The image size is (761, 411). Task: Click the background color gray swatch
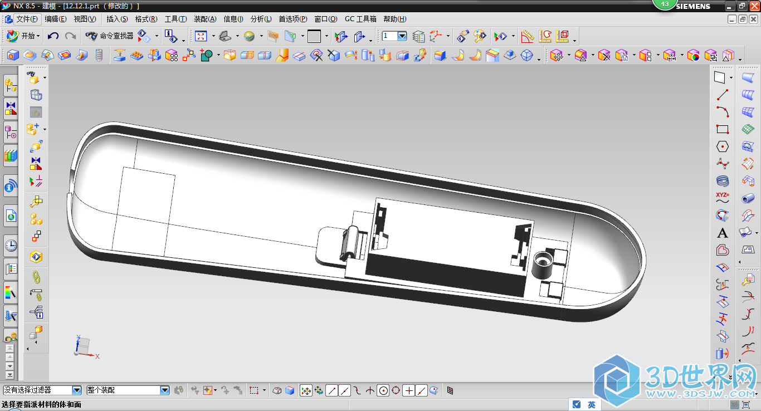point(314,36)
